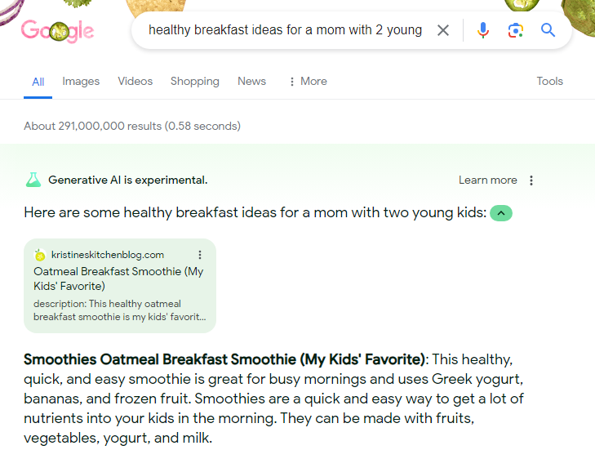Click the Learn more link
The image size is (595, 450).
(x=487, y=180)
